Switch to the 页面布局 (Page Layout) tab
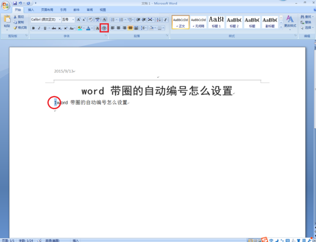Screen dimensions: 316x242 pos(47,9)
